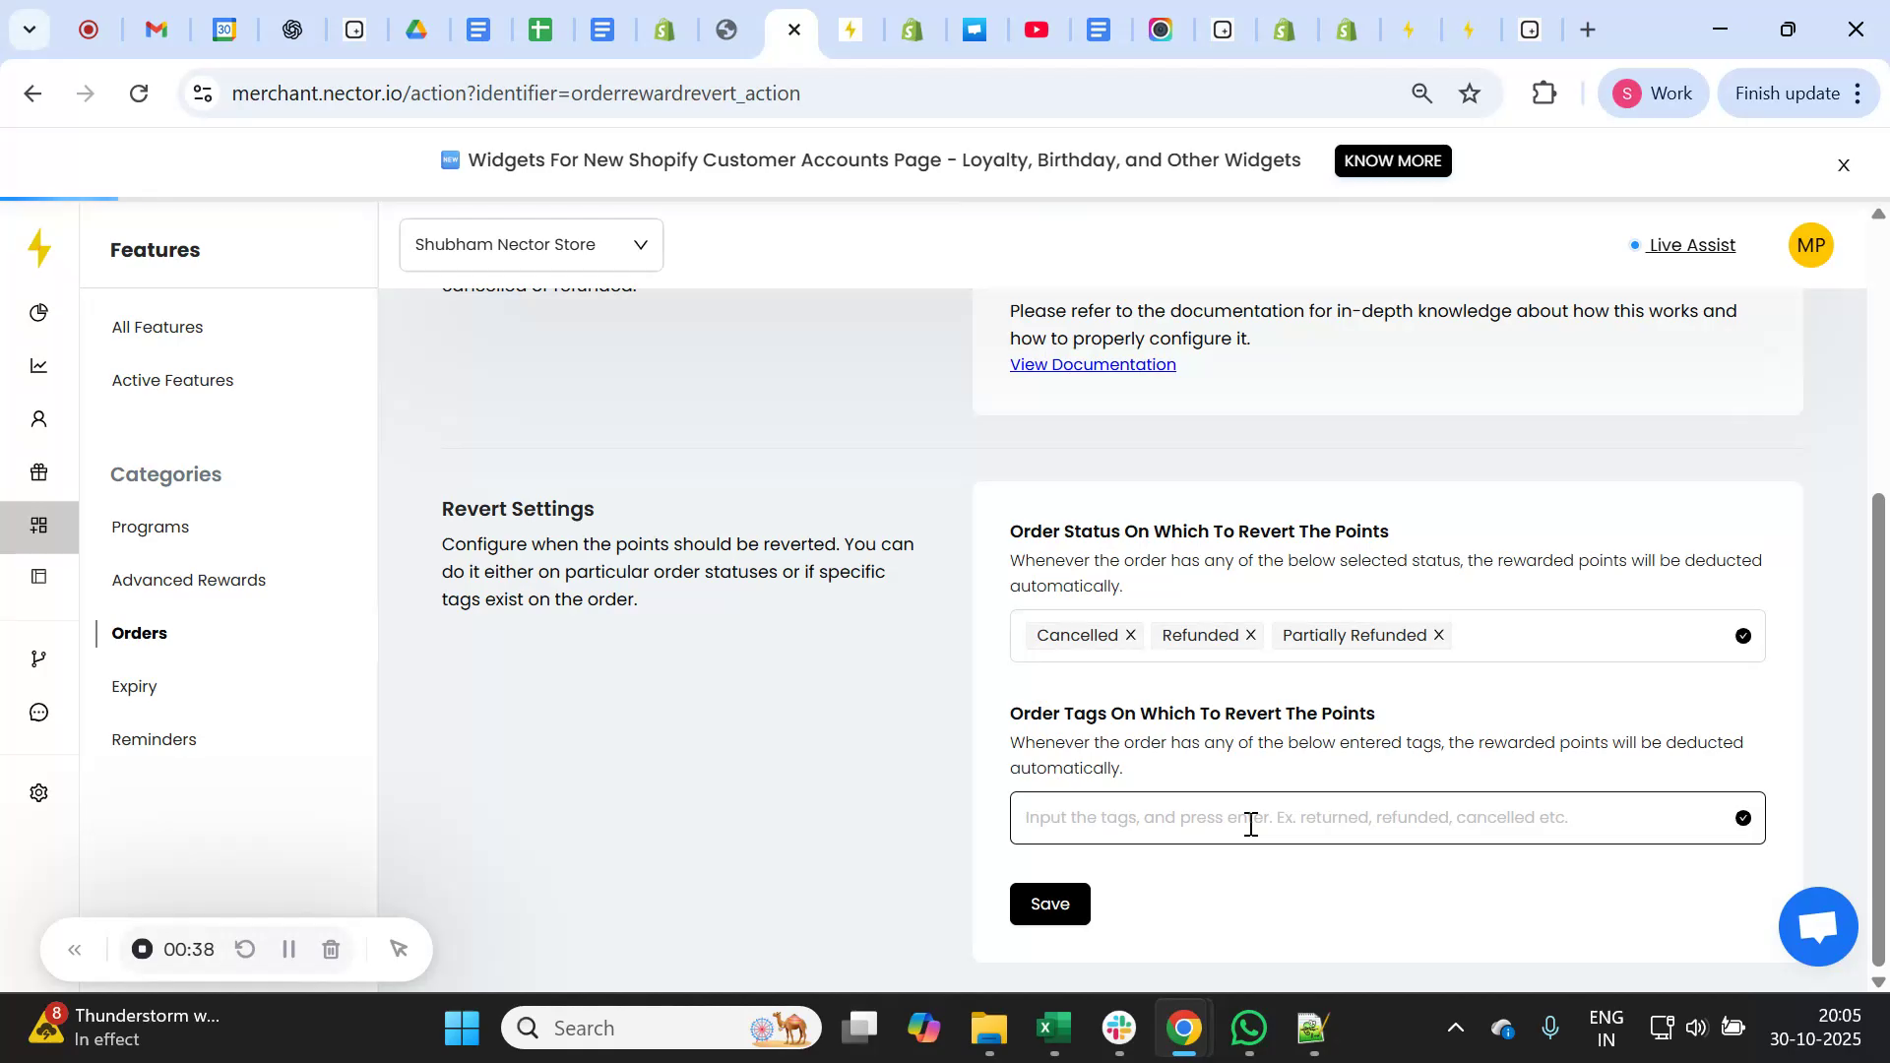Open the integrations branch icon in sidebar
This screenshot has height=1063, width=1890.
39,658
